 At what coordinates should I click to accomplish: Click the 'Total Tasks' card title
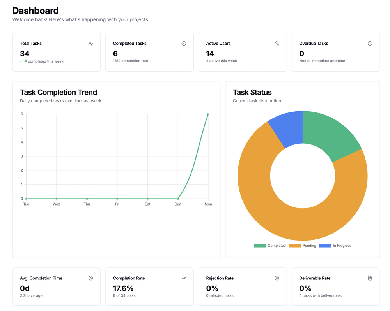pyautogui.click(x=31, y=44)
